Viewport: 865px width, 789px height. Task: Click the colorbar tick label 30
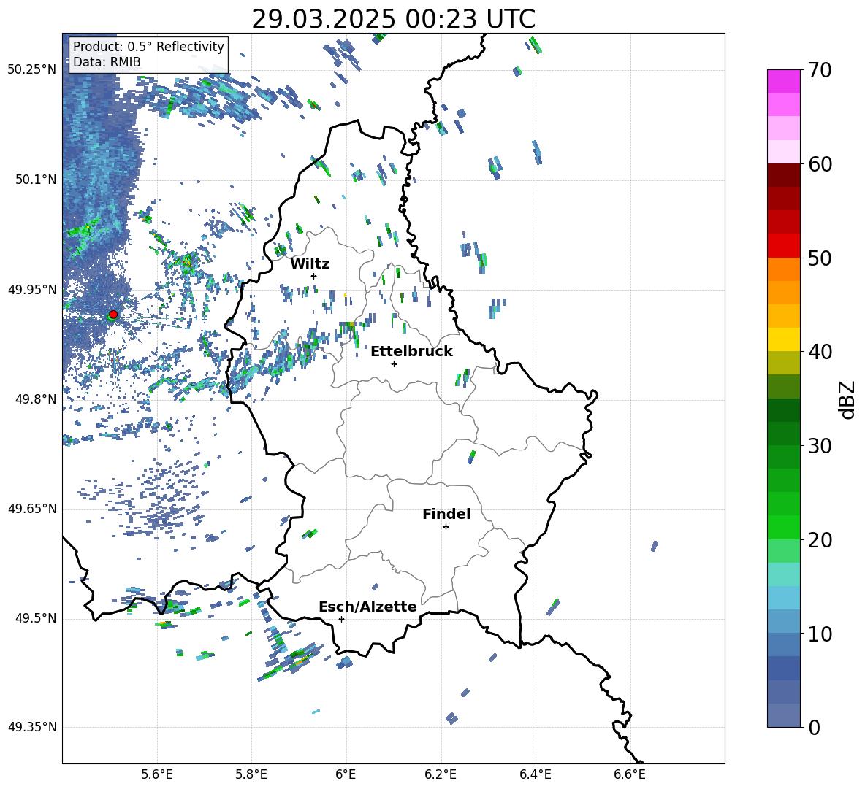pyautogui.click(x=820, y=446)
